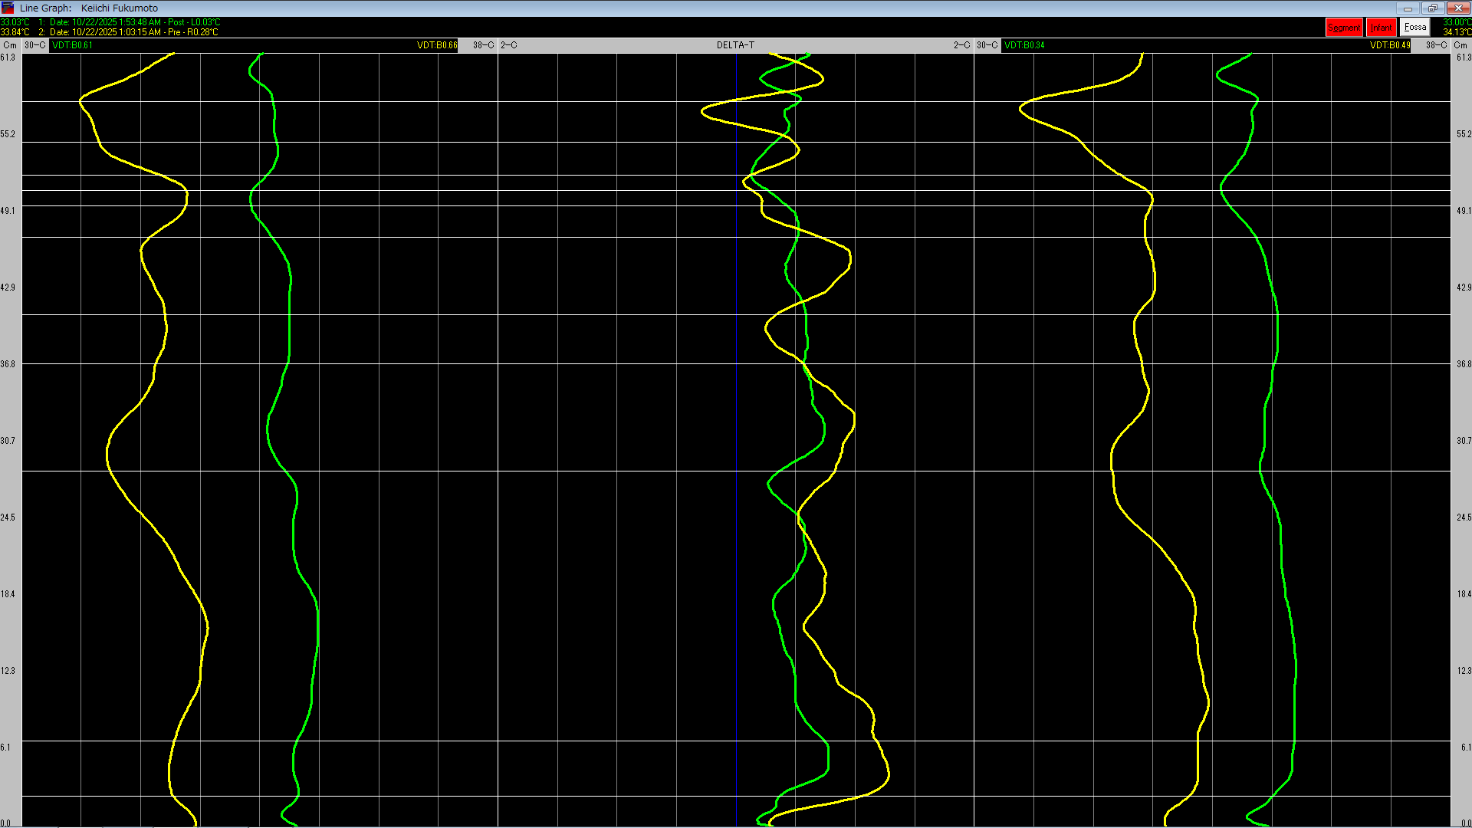
Task: Click the left Cm axis header
Action: (x=10, y=45)
